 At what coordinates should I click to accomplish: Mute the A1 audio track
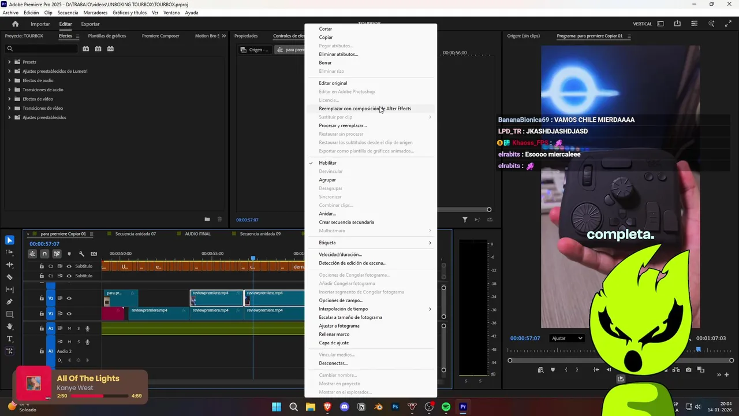pos(69,328)
